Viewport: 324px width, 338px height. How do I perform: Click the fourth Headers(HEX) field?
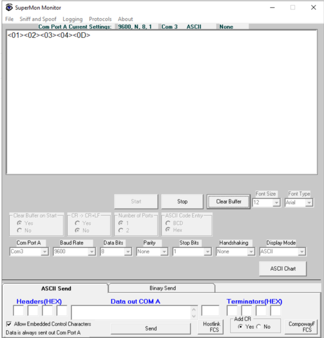click(x=62, y=311)
